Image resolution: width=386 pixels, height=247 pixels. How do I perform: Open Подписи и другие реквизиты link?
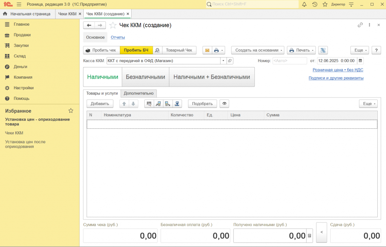tap(336, 78)
